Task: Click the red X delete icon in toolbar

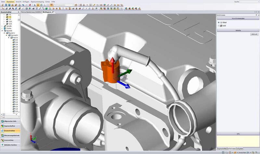Action: pyautogui.click(x=30, y=5)
